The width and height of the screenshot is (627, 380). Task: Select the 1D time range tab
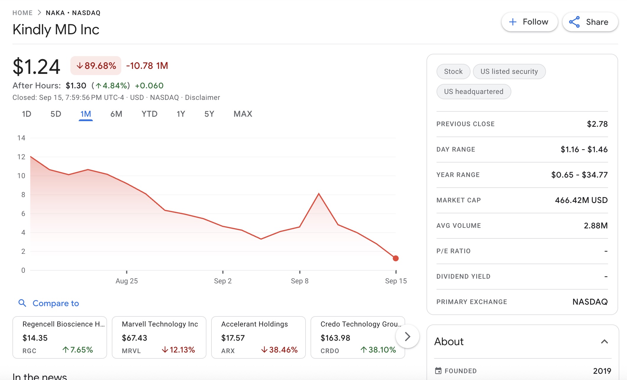pyautogui.click(x=27, y=114)
